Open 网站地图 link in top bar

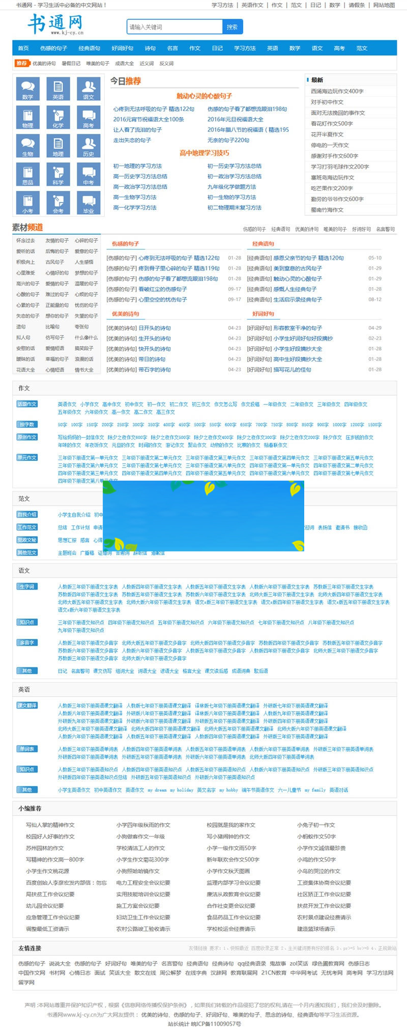point(384,5)
